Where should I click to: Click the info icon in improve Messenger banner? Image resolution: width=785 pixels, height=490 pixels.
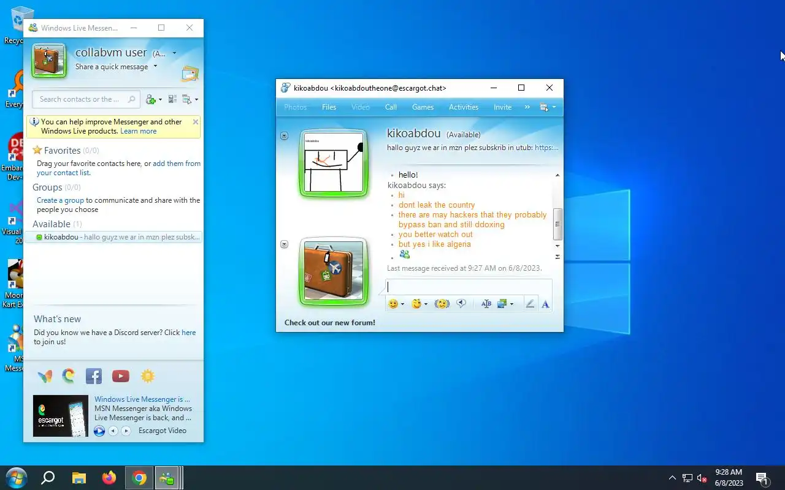35,122
